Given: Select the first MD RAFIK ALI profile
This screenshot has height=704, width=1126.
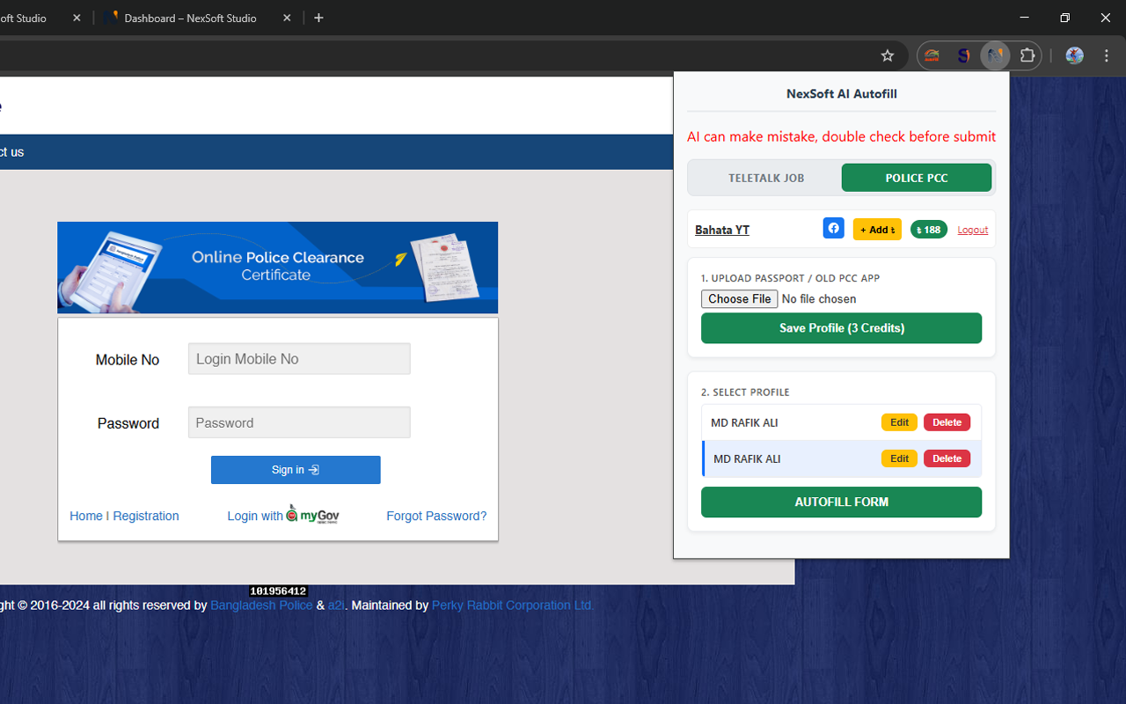Looking at the screenshot, I should click(x=841, y=422).
